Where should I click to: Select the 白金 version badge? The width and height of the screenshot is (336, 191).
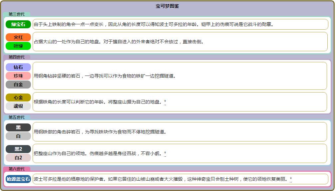tap(18, 85)
